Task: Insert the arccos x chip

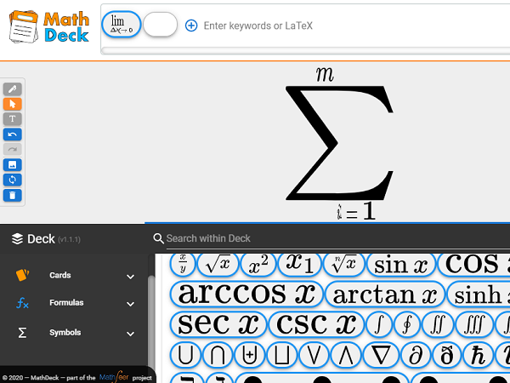Action: pyautogui.click(x=246, y=294)
